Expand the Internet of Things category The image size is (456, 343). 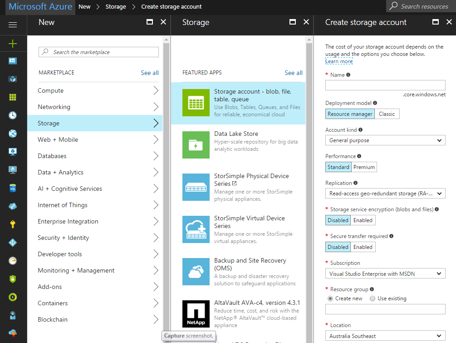[156, 205]
